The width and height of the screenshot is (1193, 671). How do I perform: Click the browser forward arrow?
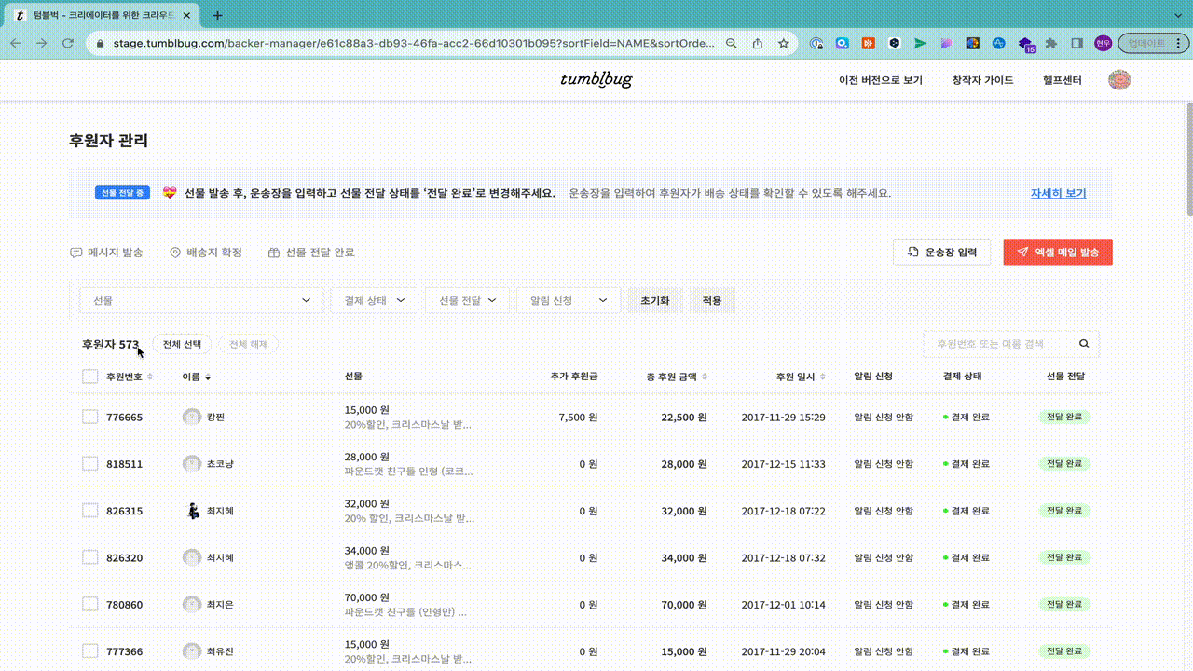pos(41,43)
